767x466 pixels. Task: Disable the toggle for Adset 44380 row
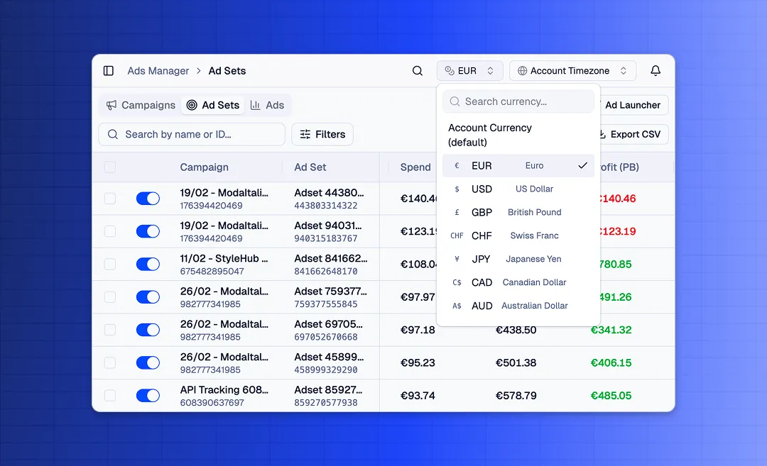148,199
